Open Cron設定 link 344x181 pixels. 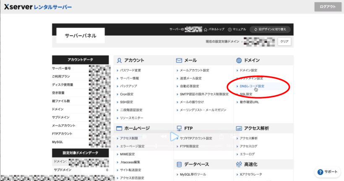[x=127, y=94]
